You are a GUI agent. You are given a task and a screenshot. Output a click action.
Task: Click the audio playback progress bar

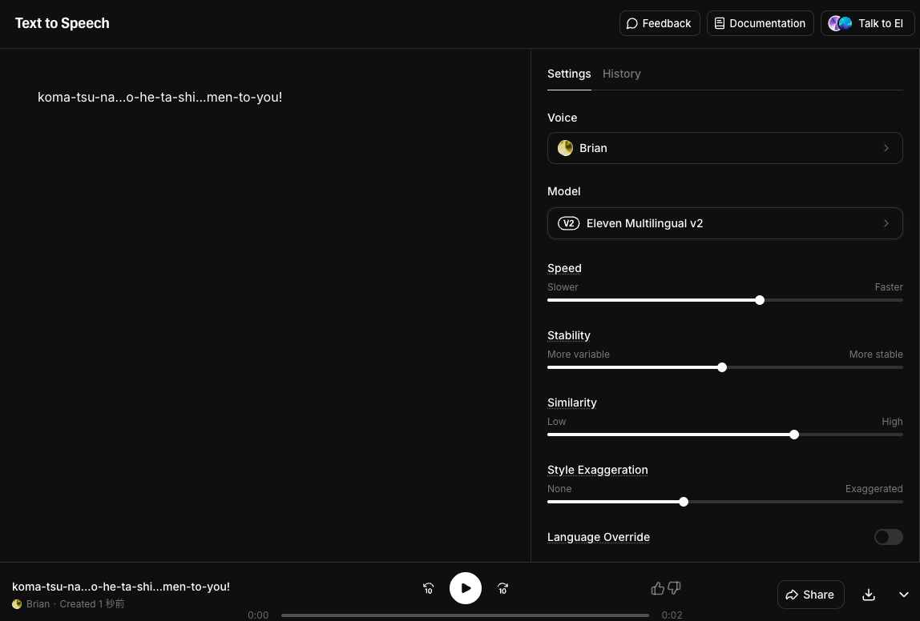pos(465,615)
